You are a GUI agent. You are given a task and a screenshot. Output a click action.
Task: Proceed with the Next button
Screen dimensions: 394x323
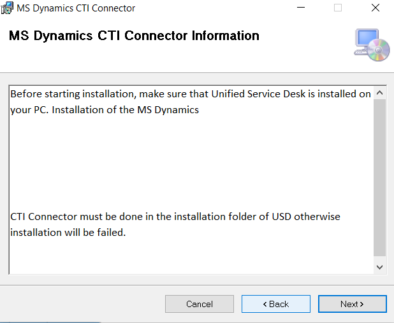[352, 304]
